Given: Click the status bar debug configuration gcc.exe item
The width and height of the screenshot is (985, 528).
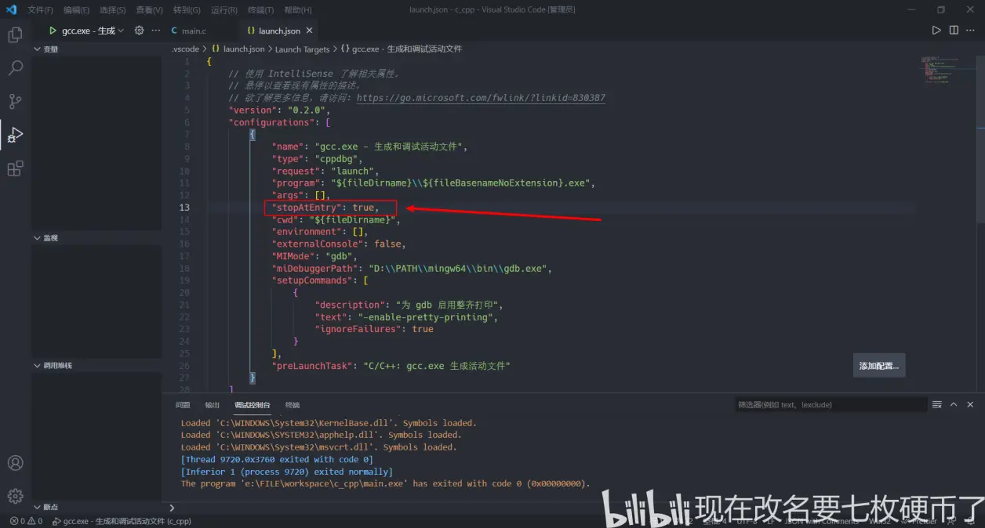Looking at the screenshot, I should 122,521.
